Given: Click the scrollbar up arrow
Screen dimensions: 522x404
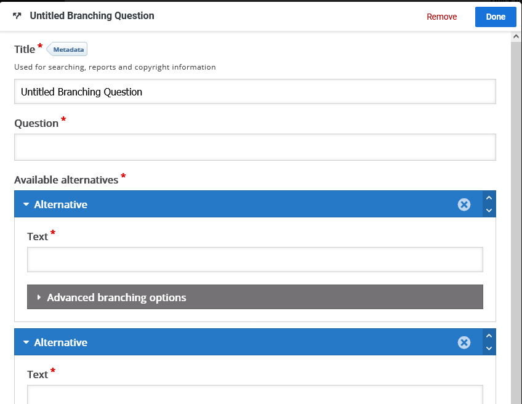Looking at the screenshot, I should pyautogui.click(x=516, y=37).
